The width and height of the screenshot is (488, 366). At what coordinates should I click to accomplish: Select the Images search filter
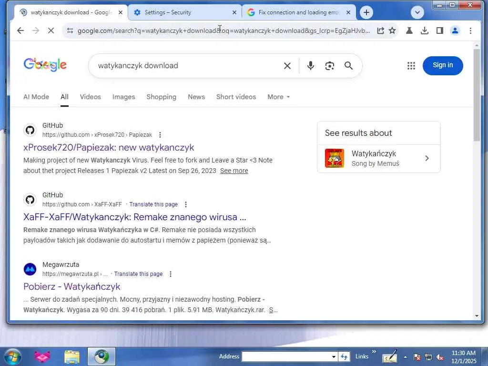(123, 97)
